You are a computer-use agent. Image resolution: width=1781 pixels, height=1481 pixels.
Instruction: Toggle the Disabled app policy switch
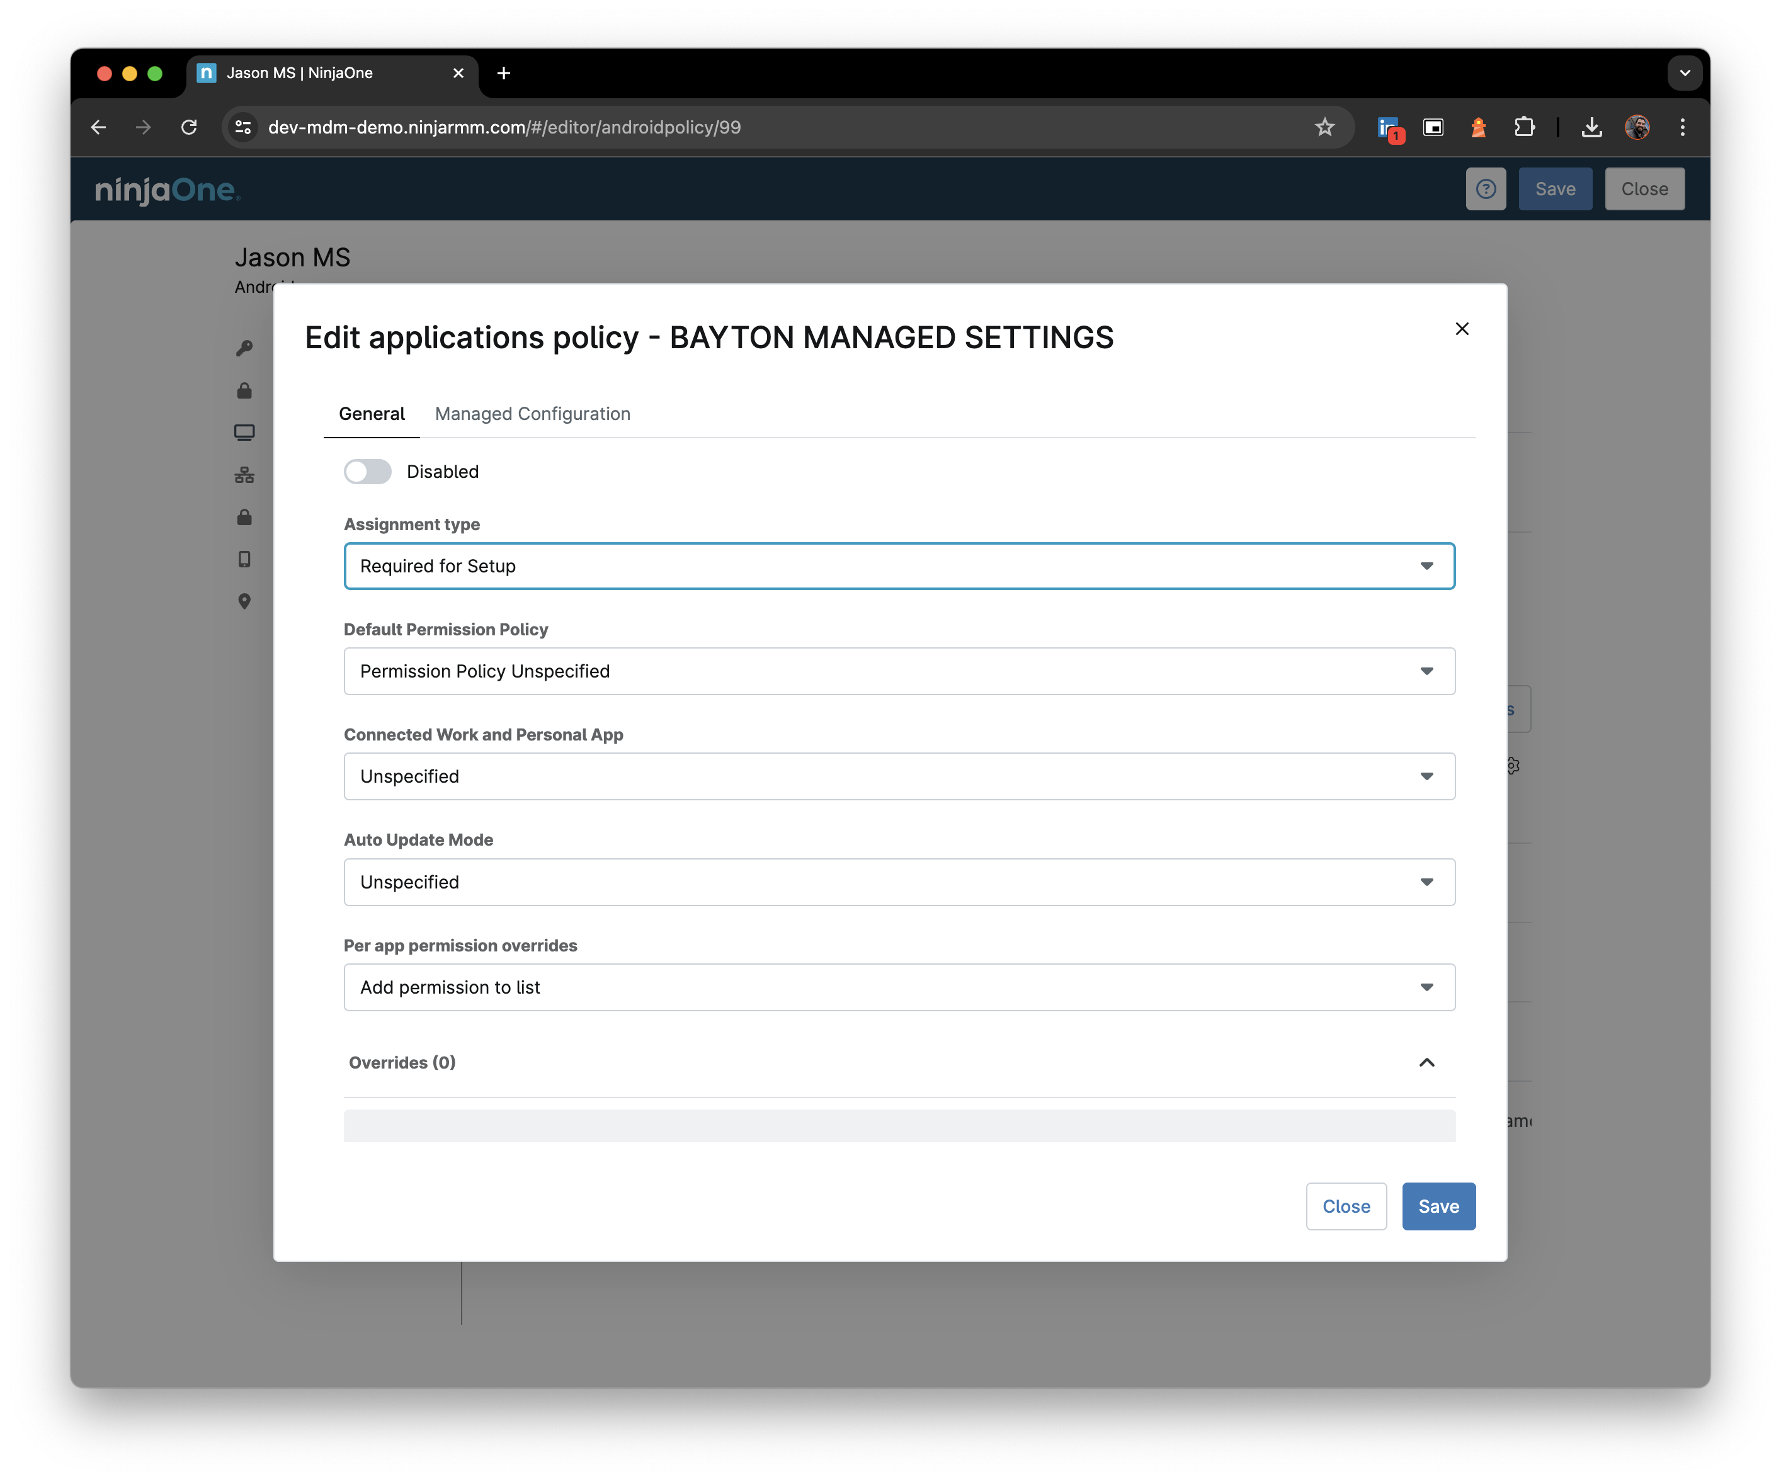click(367, 470)
